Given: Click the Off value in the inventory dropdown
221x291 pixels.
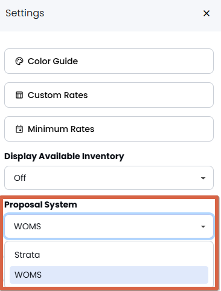Looking at the screenshot, I should pyautogui.click(x=20, y=178).
